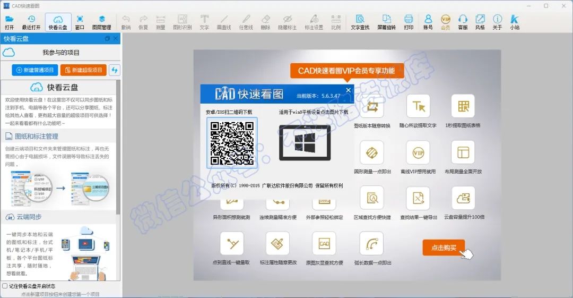Click 区域查找方便快捷 feature icon
573x298 pixels.
pyautogui.click(x=371, y=198)
